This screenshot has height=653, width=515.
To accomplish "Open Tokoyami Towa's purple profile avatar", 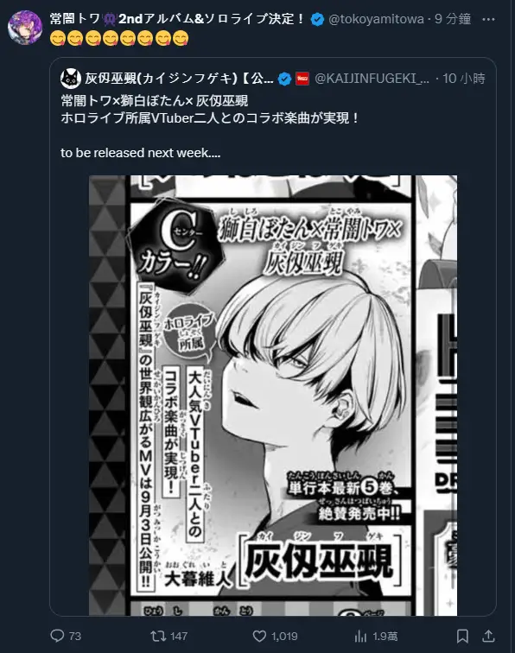I will tap(25, 28).
